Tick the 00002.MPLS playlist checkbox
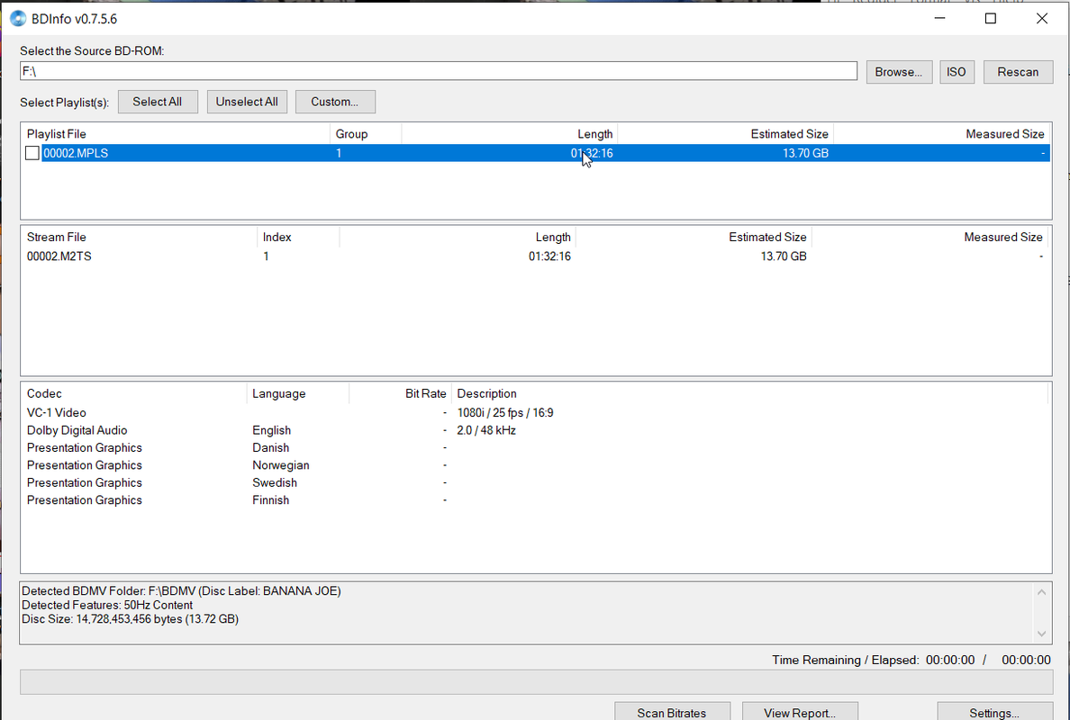Image resolution: width=1070 pixels, height=720 pixels. (x=32, y=153)
